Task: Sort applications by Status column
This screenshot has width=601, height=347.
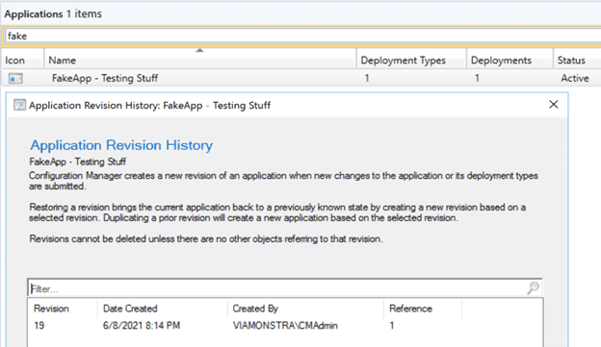Action: click(577, 60)
